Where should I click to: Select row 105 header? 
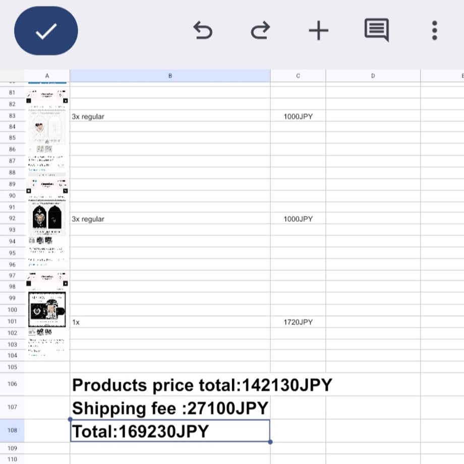(x=12, y=367)
